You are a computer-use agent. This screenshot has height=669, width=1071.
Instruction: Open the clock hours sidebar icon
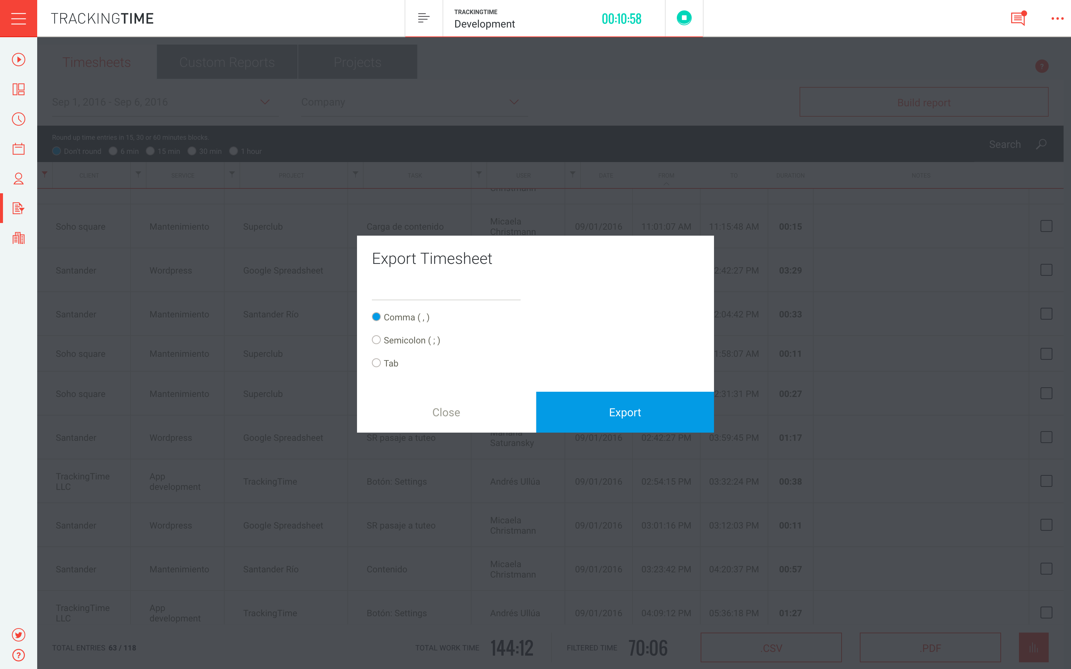click(x=18, y=119)
